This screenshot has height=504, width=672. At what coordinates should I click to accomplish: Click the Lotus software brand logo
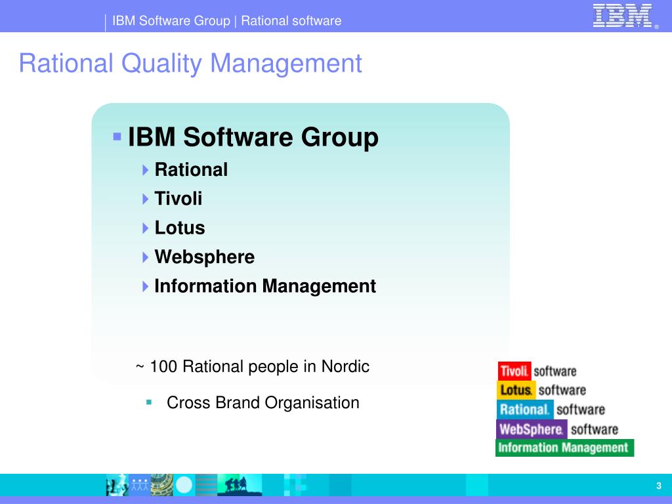pyautogui.click(x=541, y=390)
